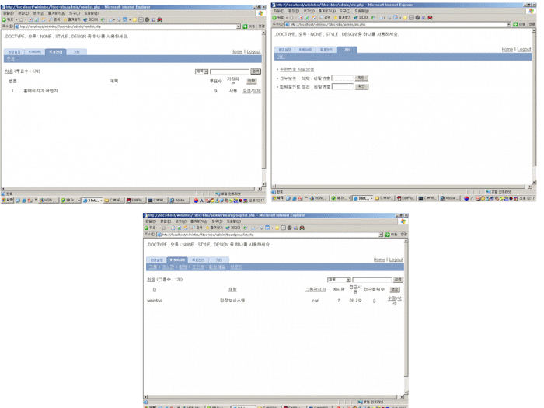
Task: Open the Tools menu in the etc.php window
Action: pyautogui.click(x=344, y=11)
